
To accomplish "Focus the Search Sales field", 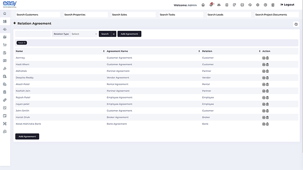I will point(133,15).
